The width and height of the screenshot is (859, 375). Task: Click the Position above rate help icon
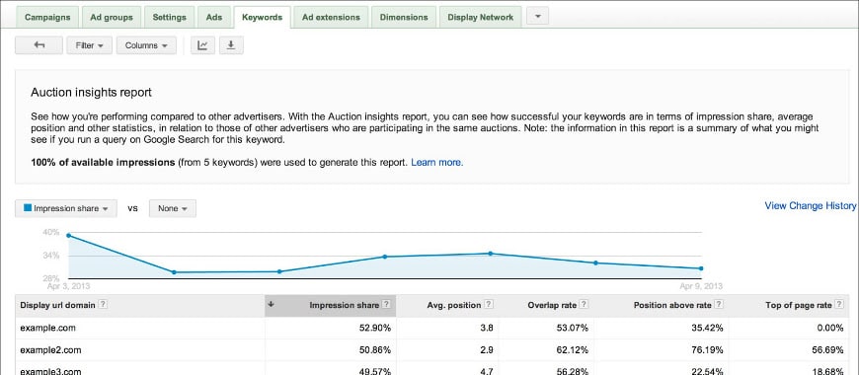coord(719,305)
